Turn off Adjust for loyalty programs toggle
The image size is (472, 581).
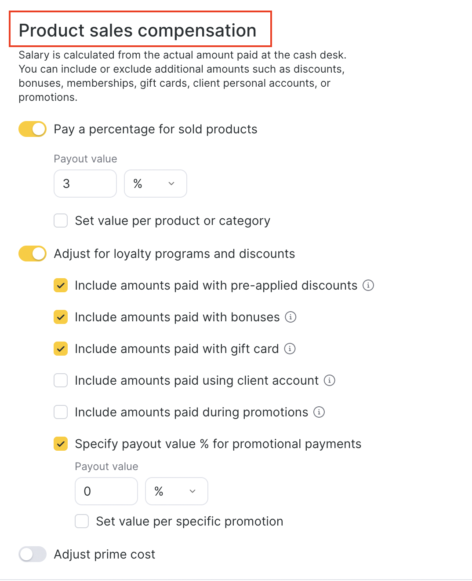(33, 254)
